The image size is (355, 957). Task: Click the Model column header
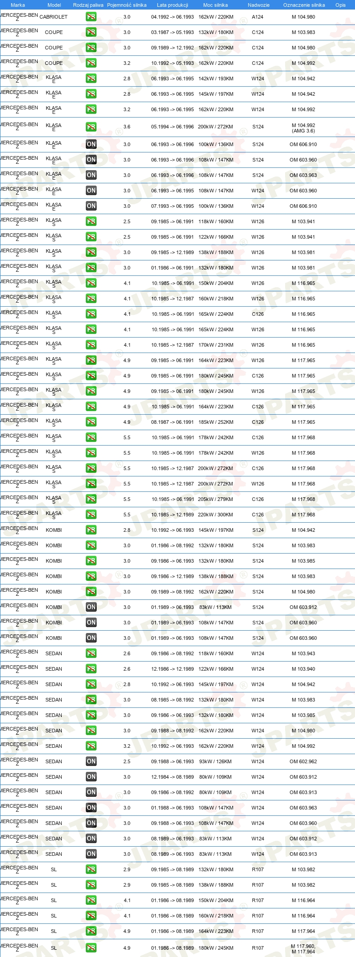(54, 5)
